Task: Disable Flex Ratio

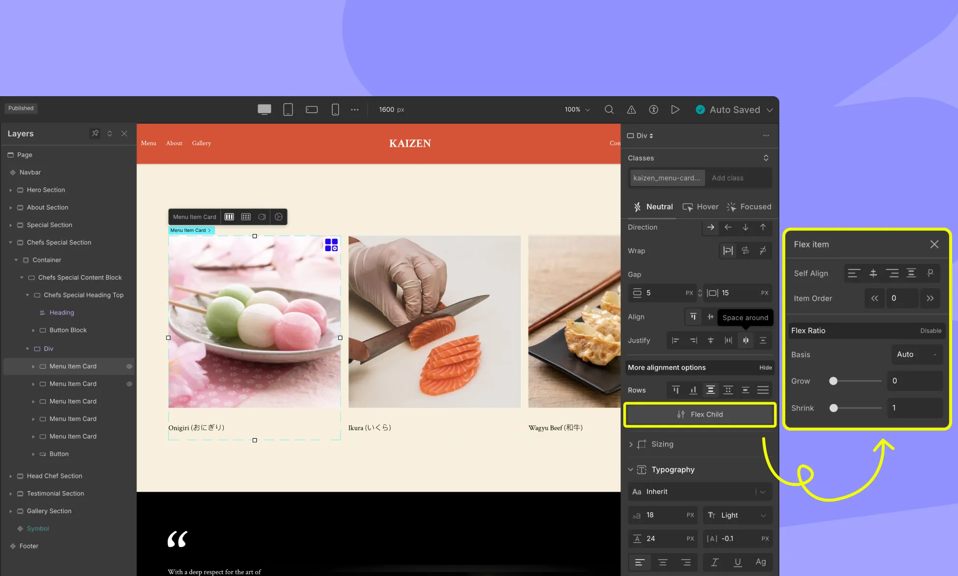Action: point(931,331)
